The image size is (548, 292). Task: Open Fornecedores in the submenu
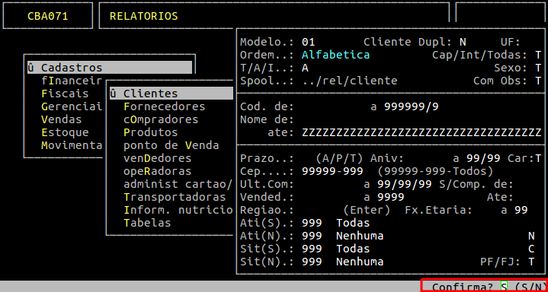[x=165, y=106]
